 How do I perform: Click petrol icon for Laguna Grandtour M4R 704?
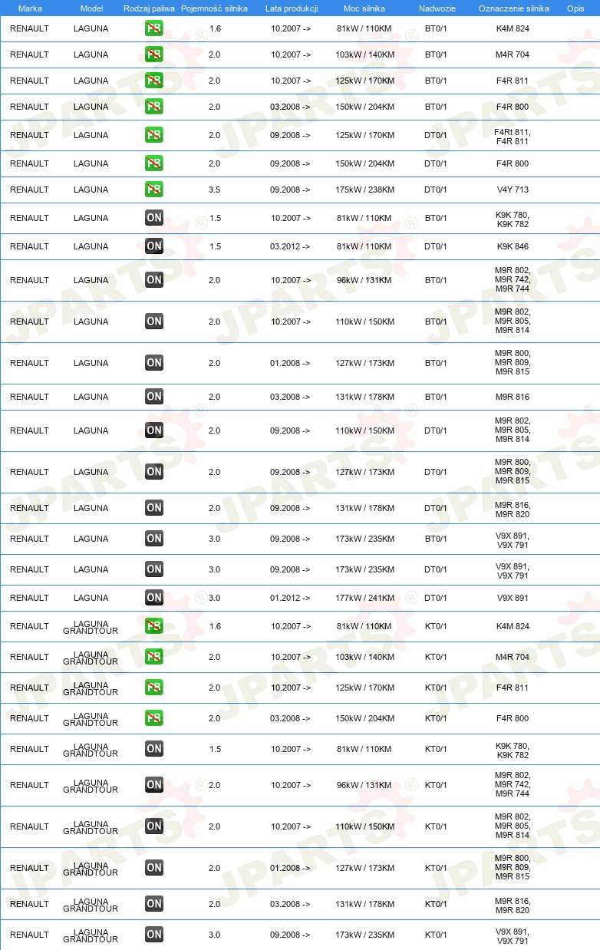pyautogui.click(x=154, y=657)
